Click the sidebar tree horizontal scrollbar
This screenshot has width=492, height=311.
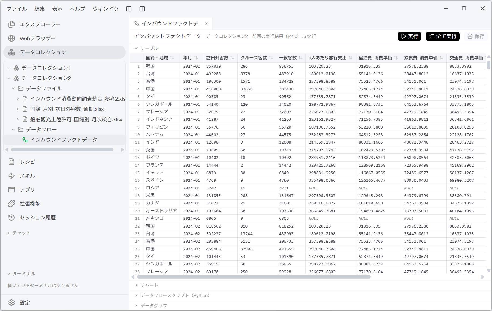pyautogui.click(x=62, y=150)
